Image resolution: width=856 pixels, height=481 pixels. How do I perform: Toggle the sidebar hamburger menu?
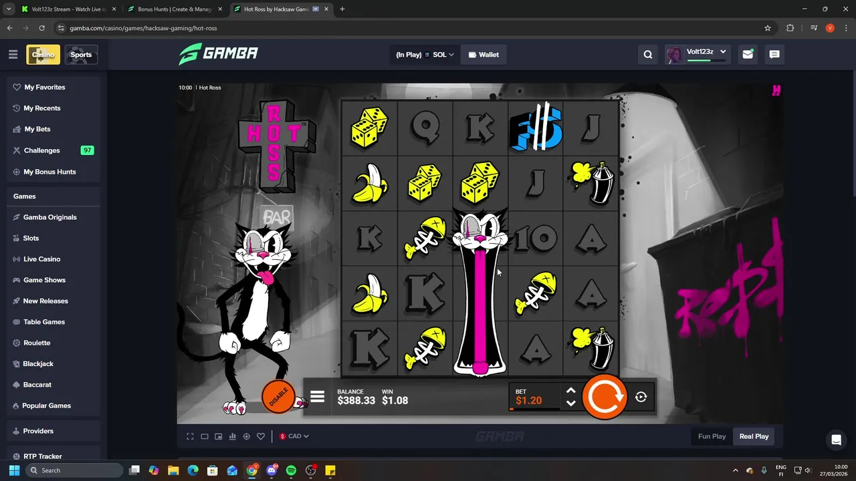13,55
